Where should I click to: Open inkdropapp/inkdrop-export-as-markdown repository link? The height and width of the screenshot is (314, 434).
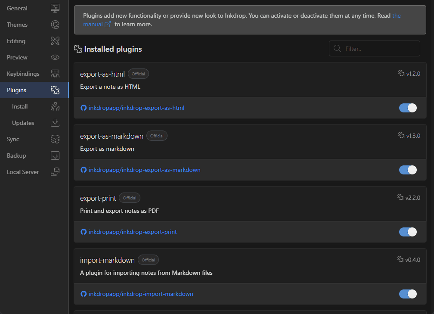145,170
